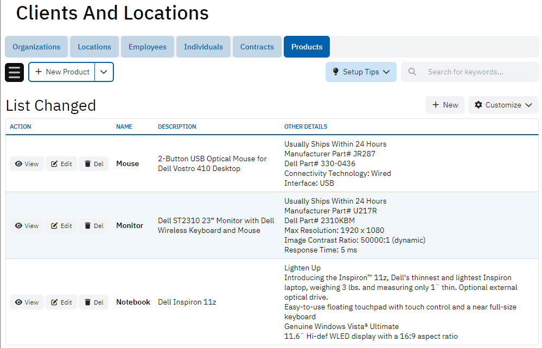
Task: Expand the Customize menu
Action: coord(503,105)
